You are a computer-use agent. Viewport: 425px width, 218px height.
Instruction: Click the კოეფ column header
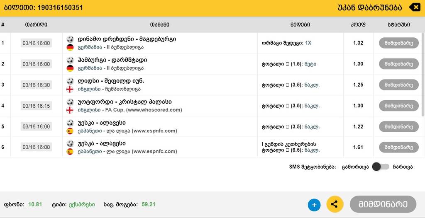pyautogui.click(x=358, y=24)
